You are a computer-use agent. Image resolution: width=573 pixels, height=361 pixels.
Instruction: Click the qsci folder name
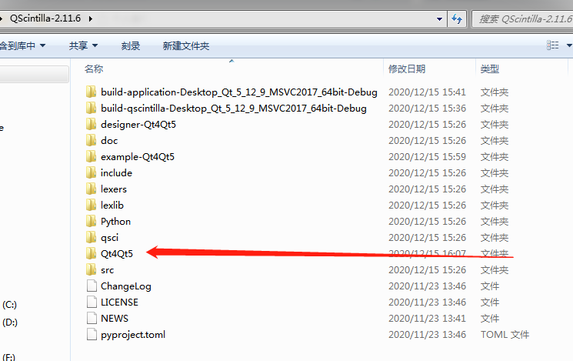point(109,238)
